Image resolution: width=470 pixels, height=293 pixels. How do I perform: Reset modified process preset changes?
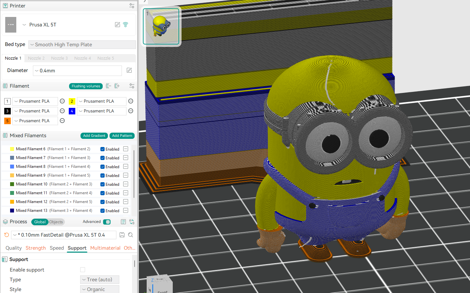coord(7,235)
